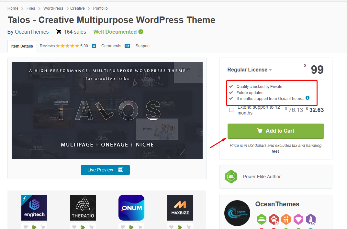Tick the Extend support to 12 months checkbox
Screen dimensions: 347x229
[x=231, y=110]
